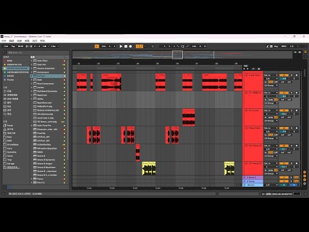Click the Arrangement Record button
Image resolution: width=309 pixels, height=232 pixels.
tap(131, 46)
